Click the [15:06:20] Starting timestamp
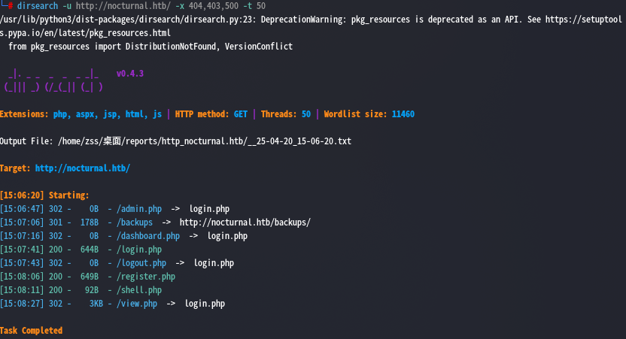 click(x=22, y=195)
